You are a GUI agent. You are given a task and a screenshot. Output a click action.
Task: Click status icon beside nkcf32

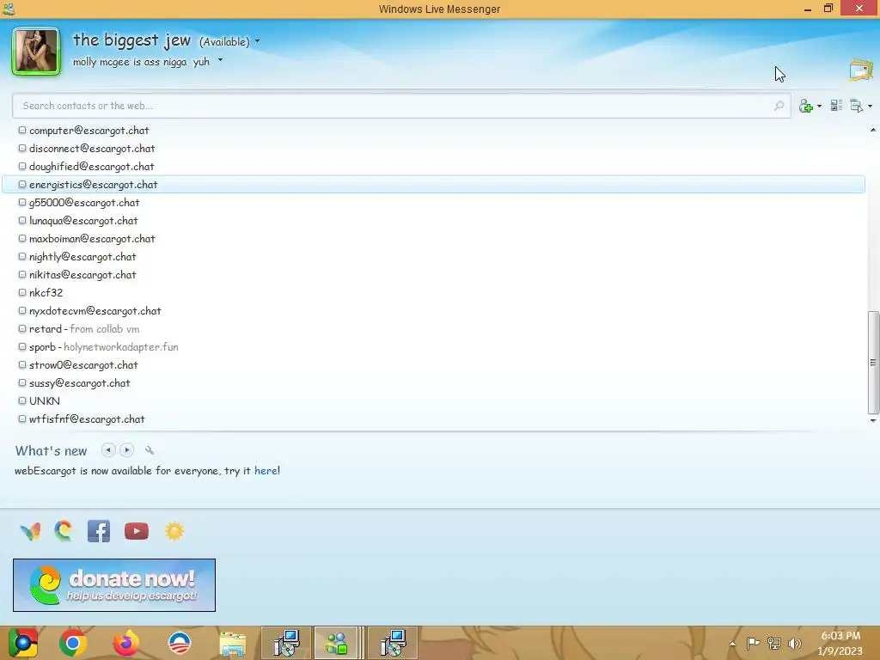[21, 292]
